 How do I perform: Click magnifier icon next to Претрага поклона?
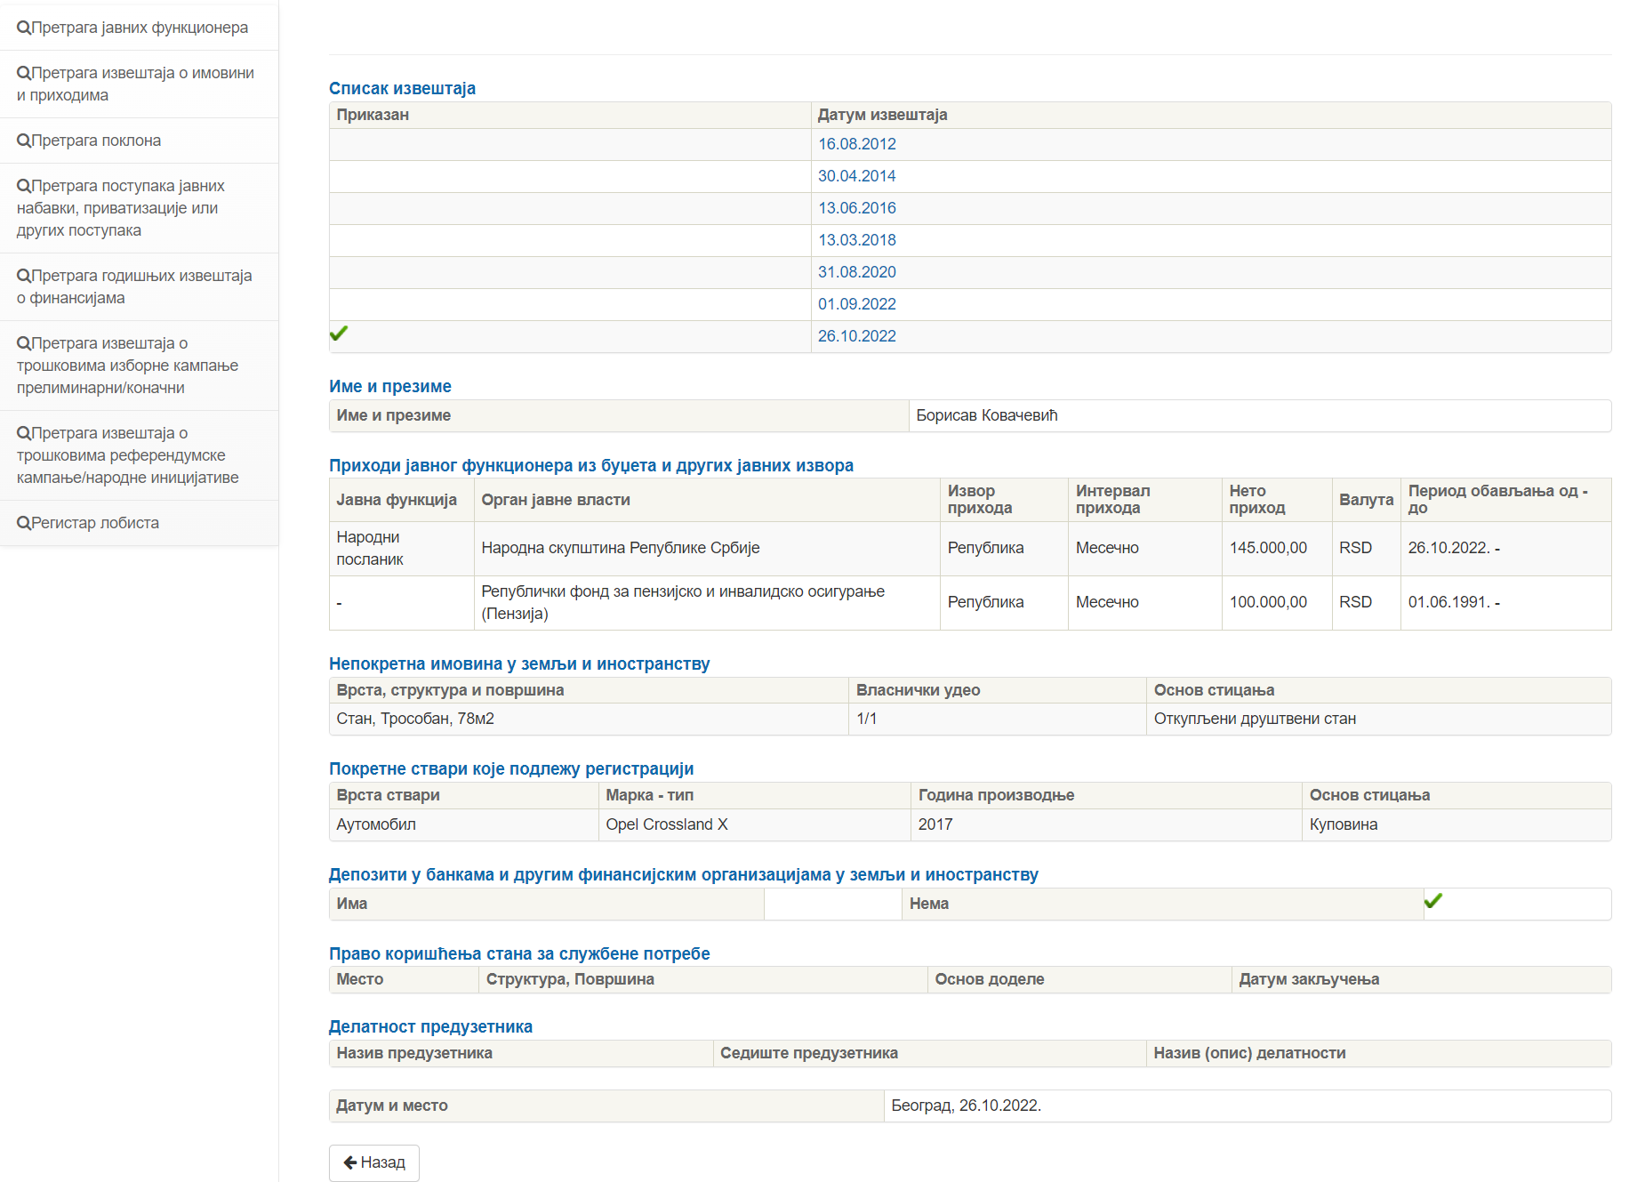coord(23,141)
